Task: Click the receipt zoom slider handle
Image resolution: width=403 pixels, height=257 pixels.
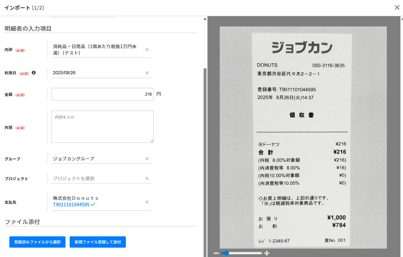Action: [225, 253]
